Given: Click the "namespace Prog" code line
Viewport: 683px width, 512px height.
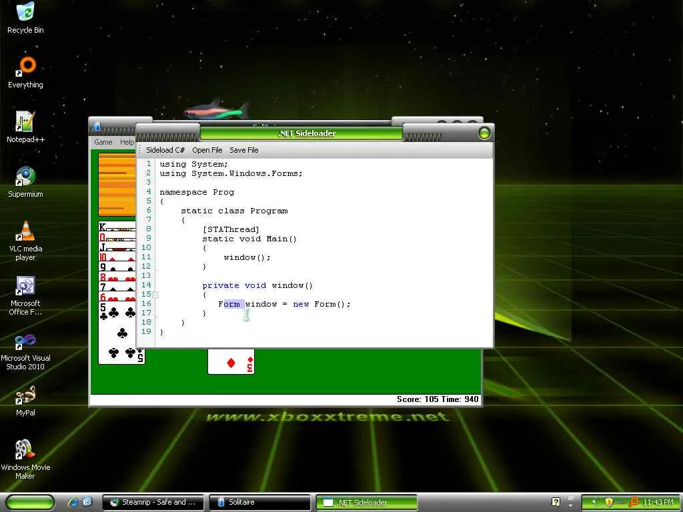Looking at the screenshot, I should [x=197, y=192].
